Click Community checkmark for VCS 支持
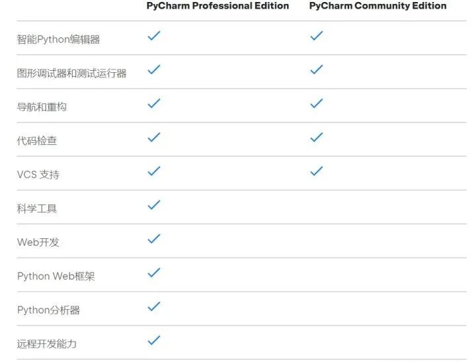476x362 pixels. 316,171
